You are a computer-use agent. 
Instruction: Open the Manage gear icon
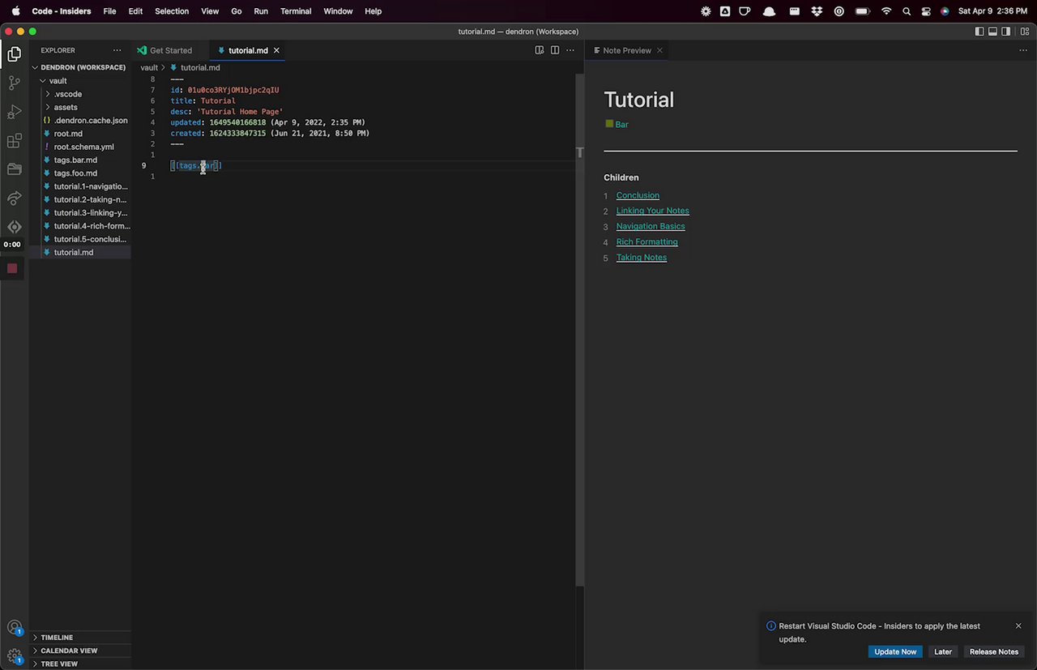coord(14,655)
